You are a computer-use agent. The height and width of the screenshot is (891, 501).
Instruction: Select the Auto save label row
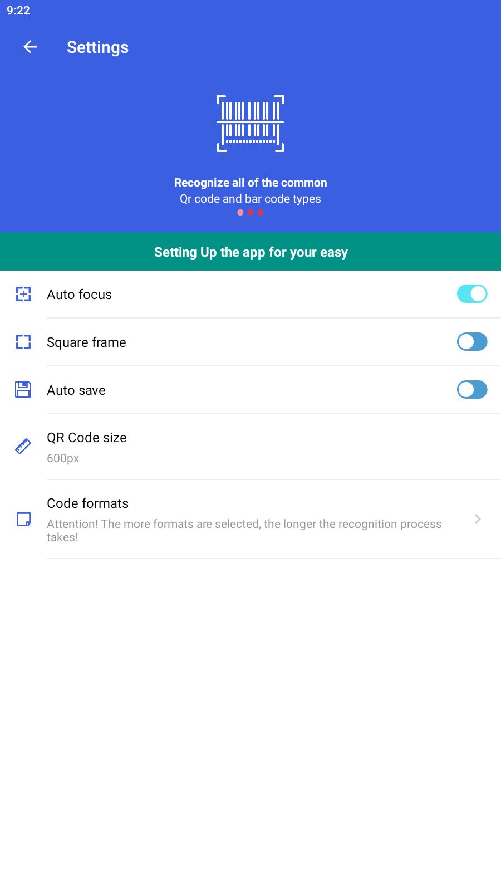[x=250, y=390]
